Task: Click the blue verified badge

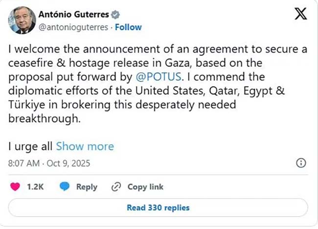Action: [x=115, y=15]
